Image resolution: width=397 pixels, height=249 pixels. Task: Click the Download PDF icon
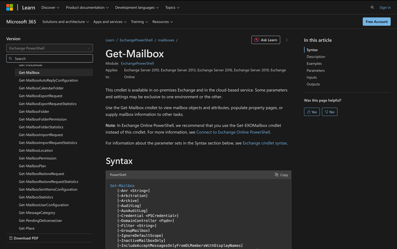pyautogui.click(x=10, y=238)
